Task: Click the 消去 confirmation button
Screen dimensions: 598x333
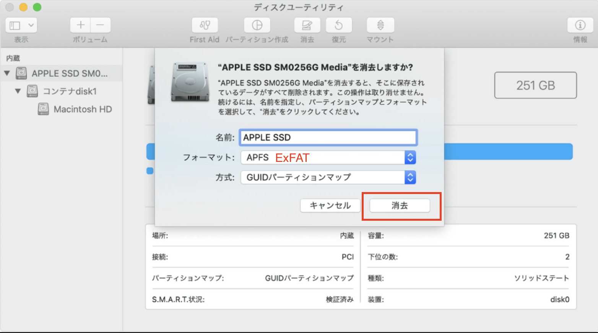Action: point(399,205)
